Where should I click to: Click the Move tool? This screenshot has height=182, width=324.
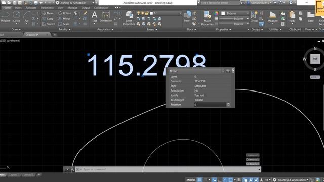48,13
